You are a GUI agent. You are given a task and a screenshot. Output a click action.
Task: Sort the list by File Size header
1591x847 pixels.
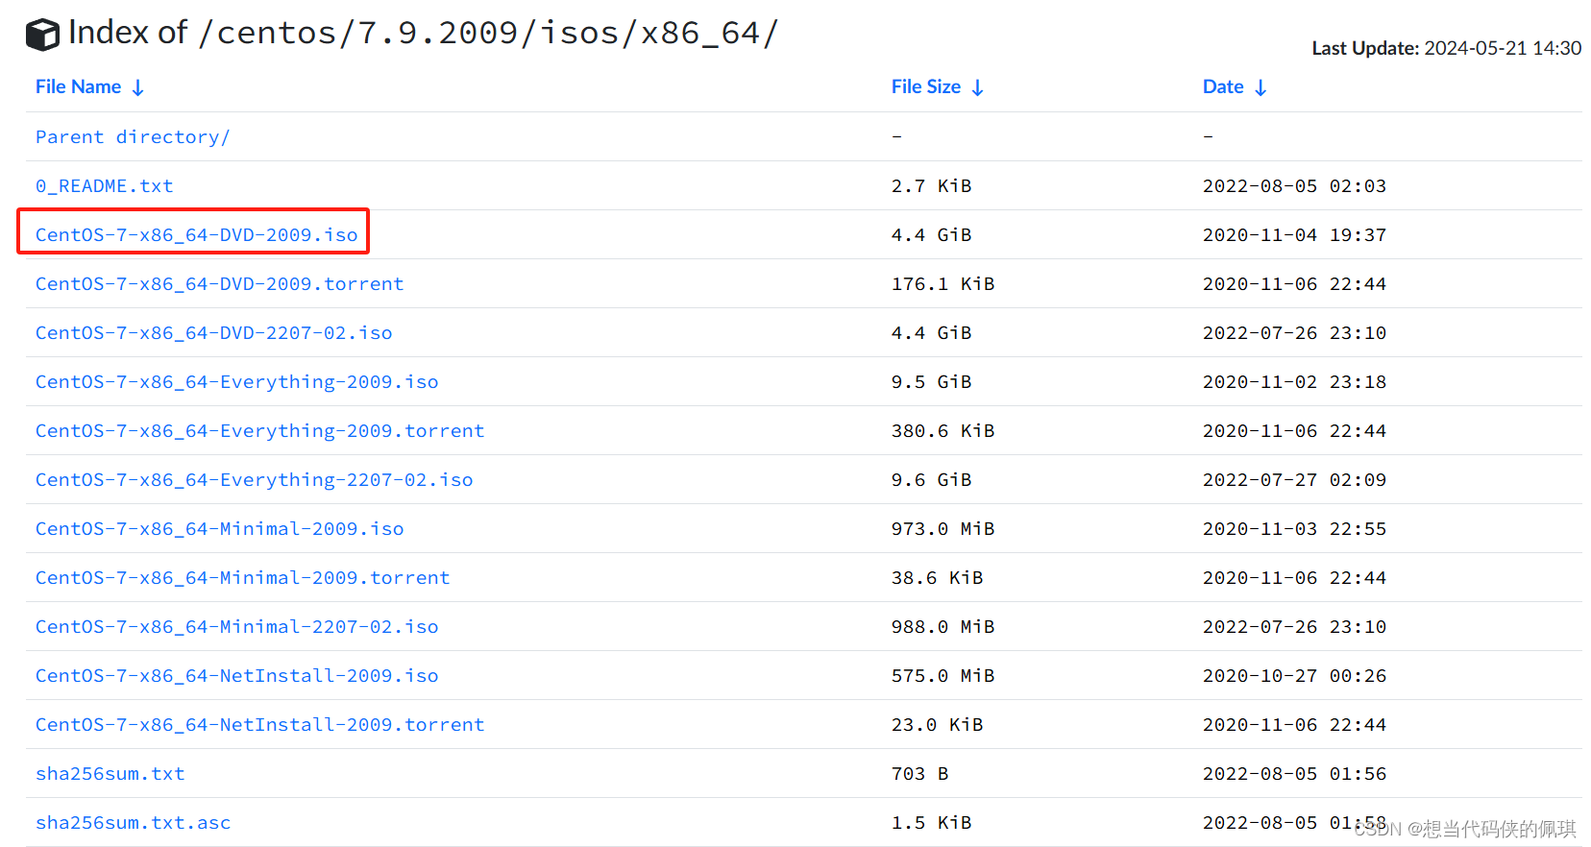click(926, 87)
